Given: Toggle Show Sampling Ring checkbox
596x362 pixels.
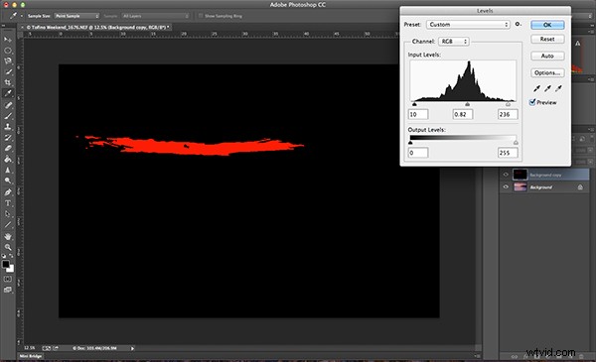Looking at the screenshot, I should pos(201,16).
